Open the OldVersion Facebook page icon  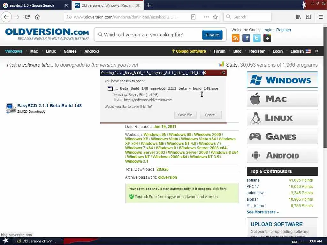tap(246, 38)
